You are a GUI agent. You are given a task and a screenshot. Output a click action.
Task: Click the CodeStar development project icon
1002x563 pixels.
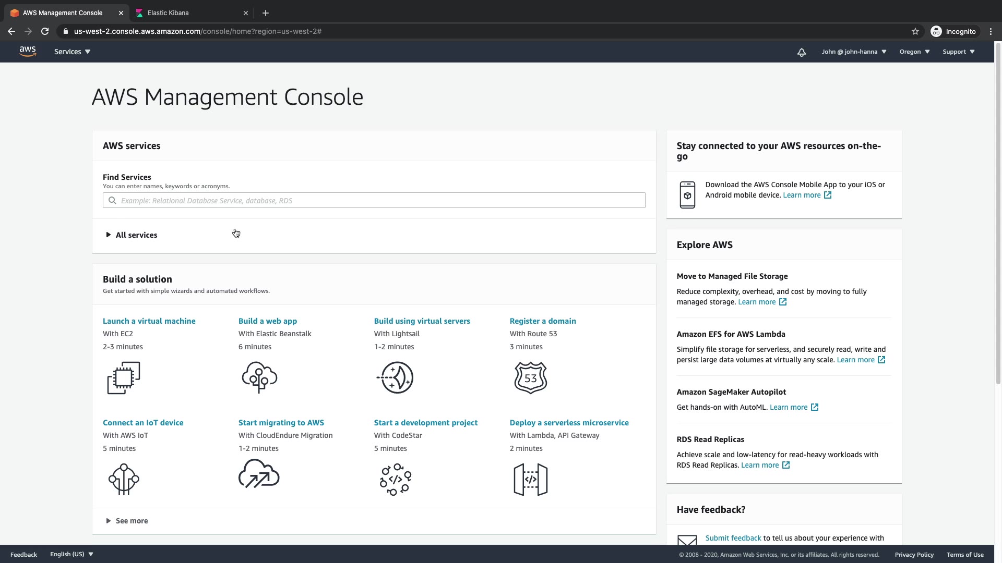pos(396,479)
